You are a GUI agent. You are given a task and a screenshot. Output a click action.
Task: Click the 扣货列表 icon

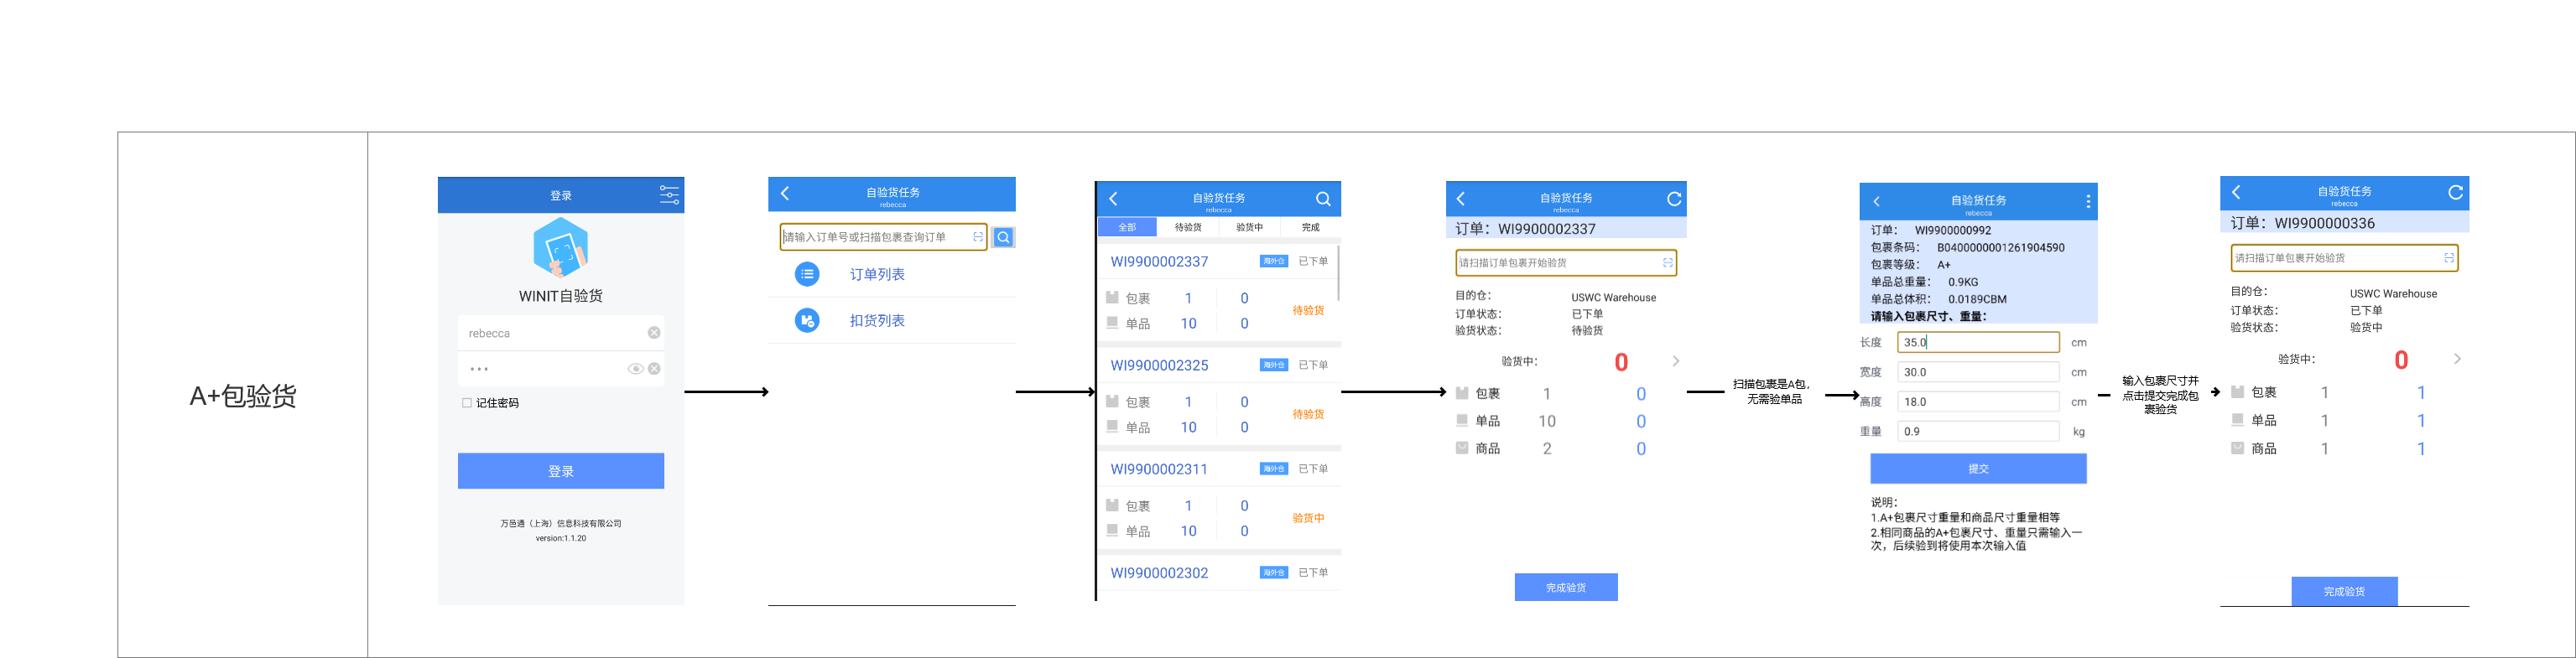807,320
